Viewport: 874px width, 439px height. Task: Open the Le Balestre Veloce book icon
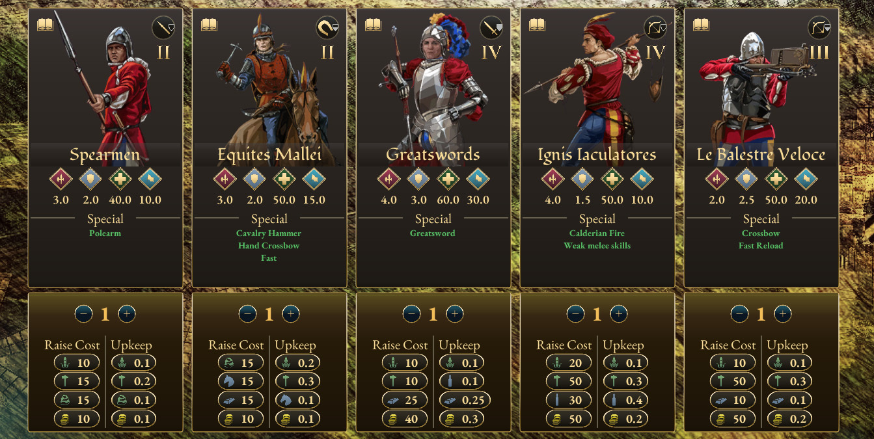tap(701, 25)
